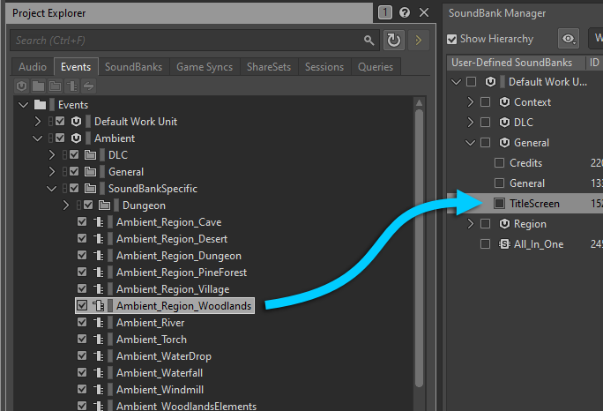This screenshot has width=603, height=411.
Task: Click the Project Explorer search field
Action: click(x=185, y=41)
